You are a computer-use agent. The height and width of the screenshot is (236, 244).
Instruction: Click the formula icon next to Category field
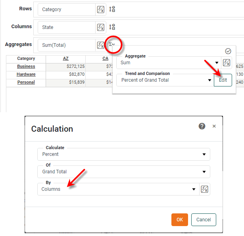point(101,10)
